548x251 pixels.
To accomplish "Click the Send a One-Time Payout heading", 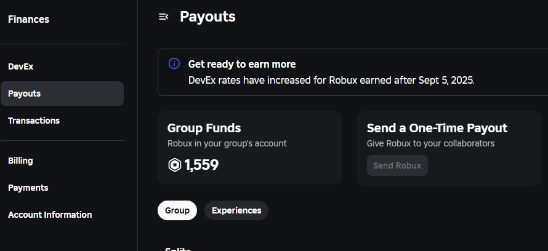I will [437, 128].
